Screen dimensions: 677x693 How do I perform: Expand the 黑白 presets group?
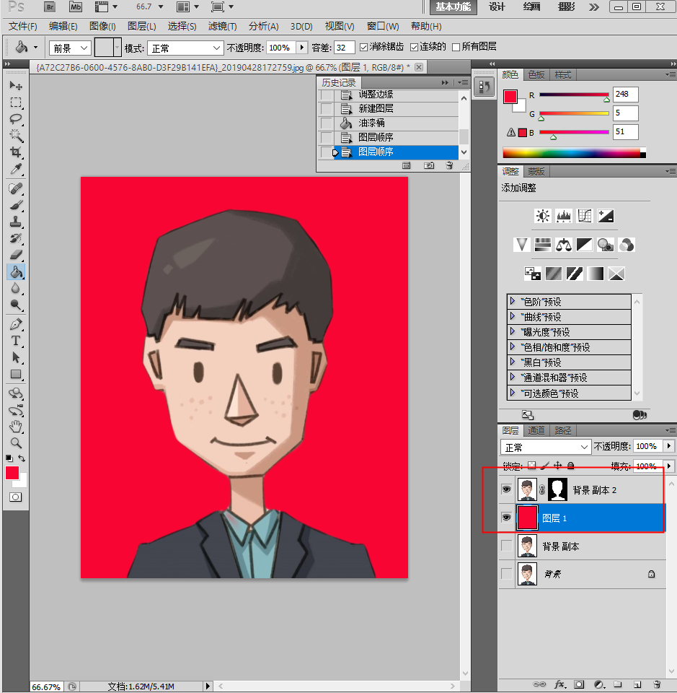click(513, 362)
